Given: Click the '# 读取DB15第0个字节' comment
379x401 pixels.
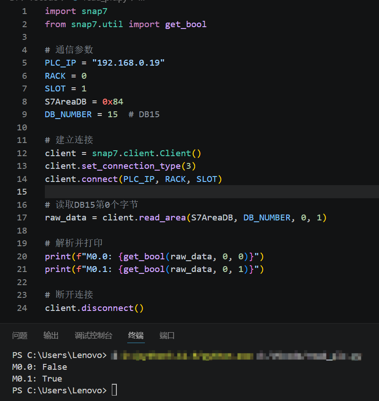Looking at the screenshot, I should (x=91, y=205).
